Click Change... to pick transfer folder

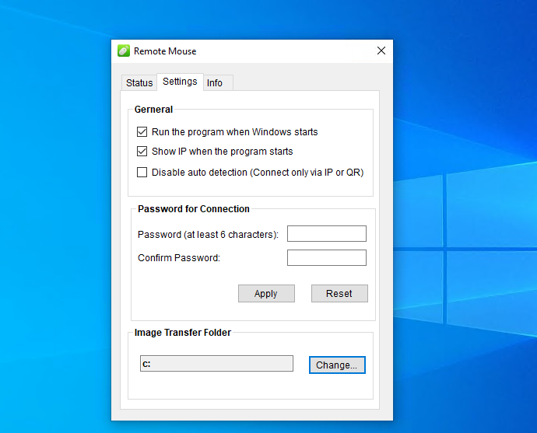337,365
